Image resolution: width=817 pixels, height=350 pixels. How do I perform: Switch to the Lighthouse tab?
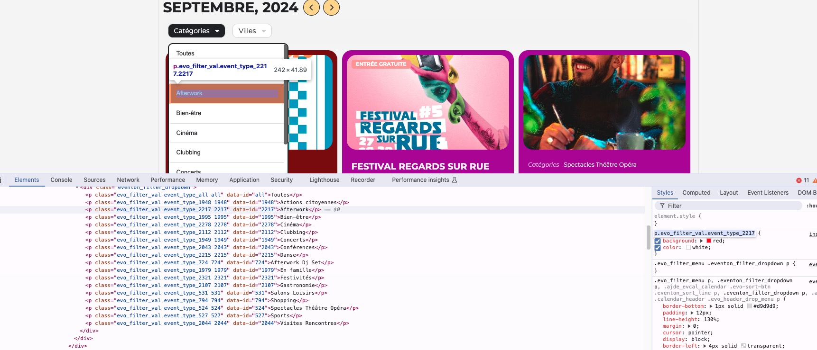coord(325,180)
